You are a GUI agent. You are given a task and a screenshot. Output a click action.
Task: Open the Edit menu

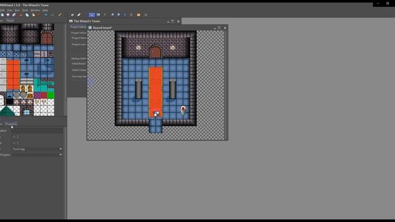coord(2,10)
